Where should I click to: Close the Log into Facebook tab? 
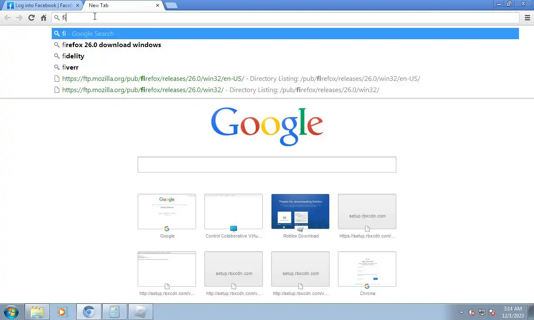tap(78, 5)
